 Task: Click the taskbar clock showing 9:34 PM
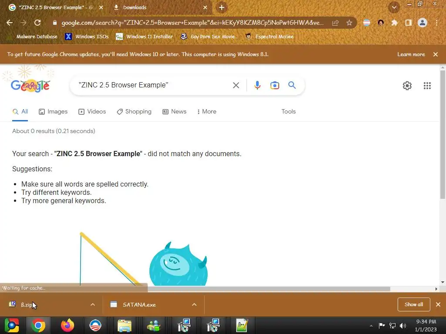pyautogui.click(x=426, y=325)
